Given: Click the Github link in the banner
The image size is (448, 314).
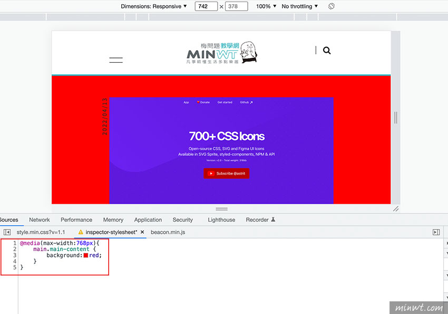Looking at the screenshot, I should coord(246,102).
